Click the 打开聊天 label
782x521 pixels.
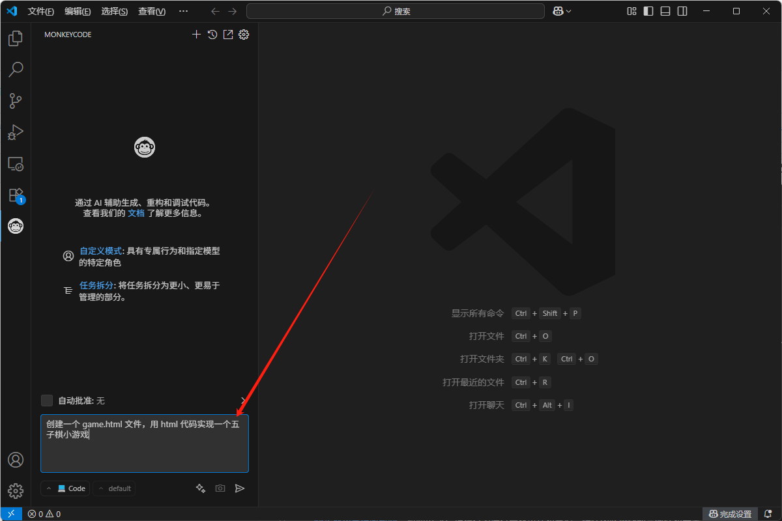click(x=487, y=405)
